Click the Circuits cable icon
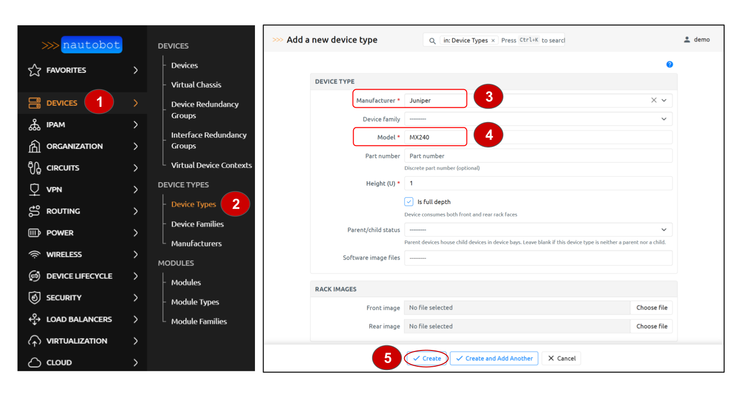This screenshot has width=732, height=412. [34, 168]
